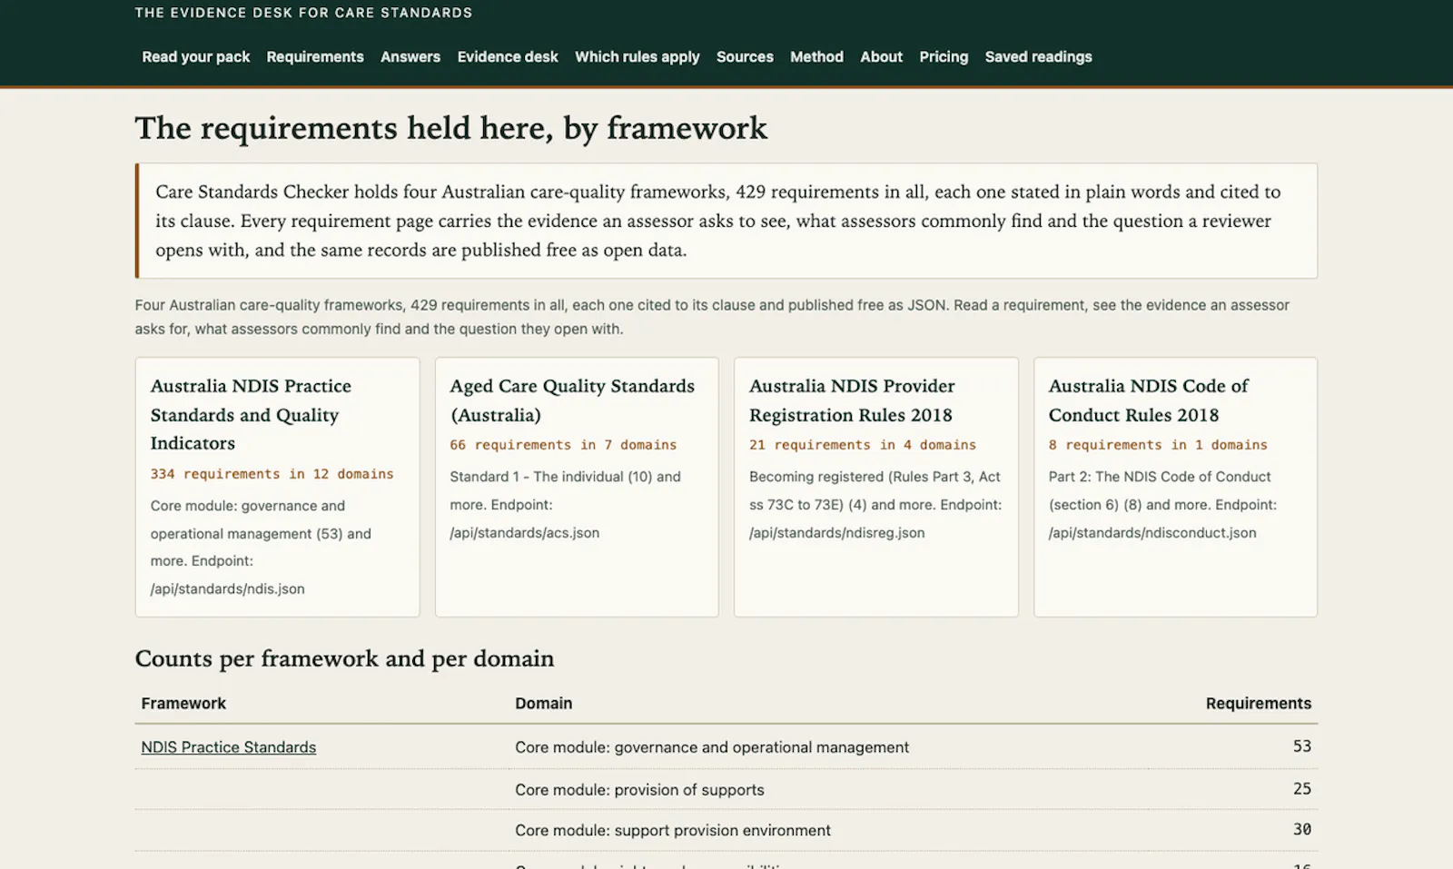This screenshot has height=869, width=1453.
Task: Go to the Method page
Action: point(816,56)
